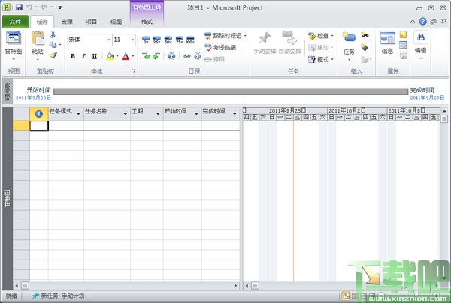Select the first empty task row cell
The image size is (451, 303).
(x=39, y=126)
